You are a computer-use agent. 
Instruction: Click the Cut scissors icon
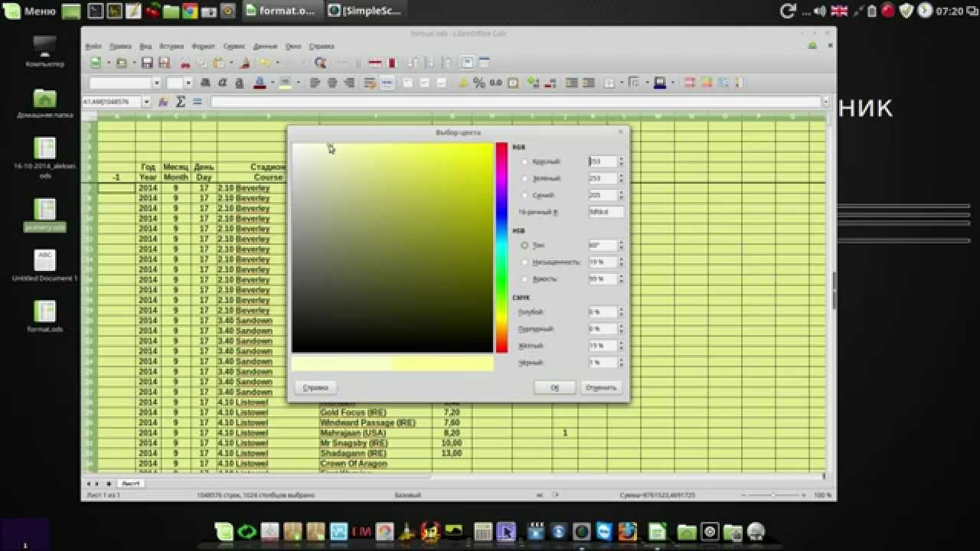click(185, 64)
